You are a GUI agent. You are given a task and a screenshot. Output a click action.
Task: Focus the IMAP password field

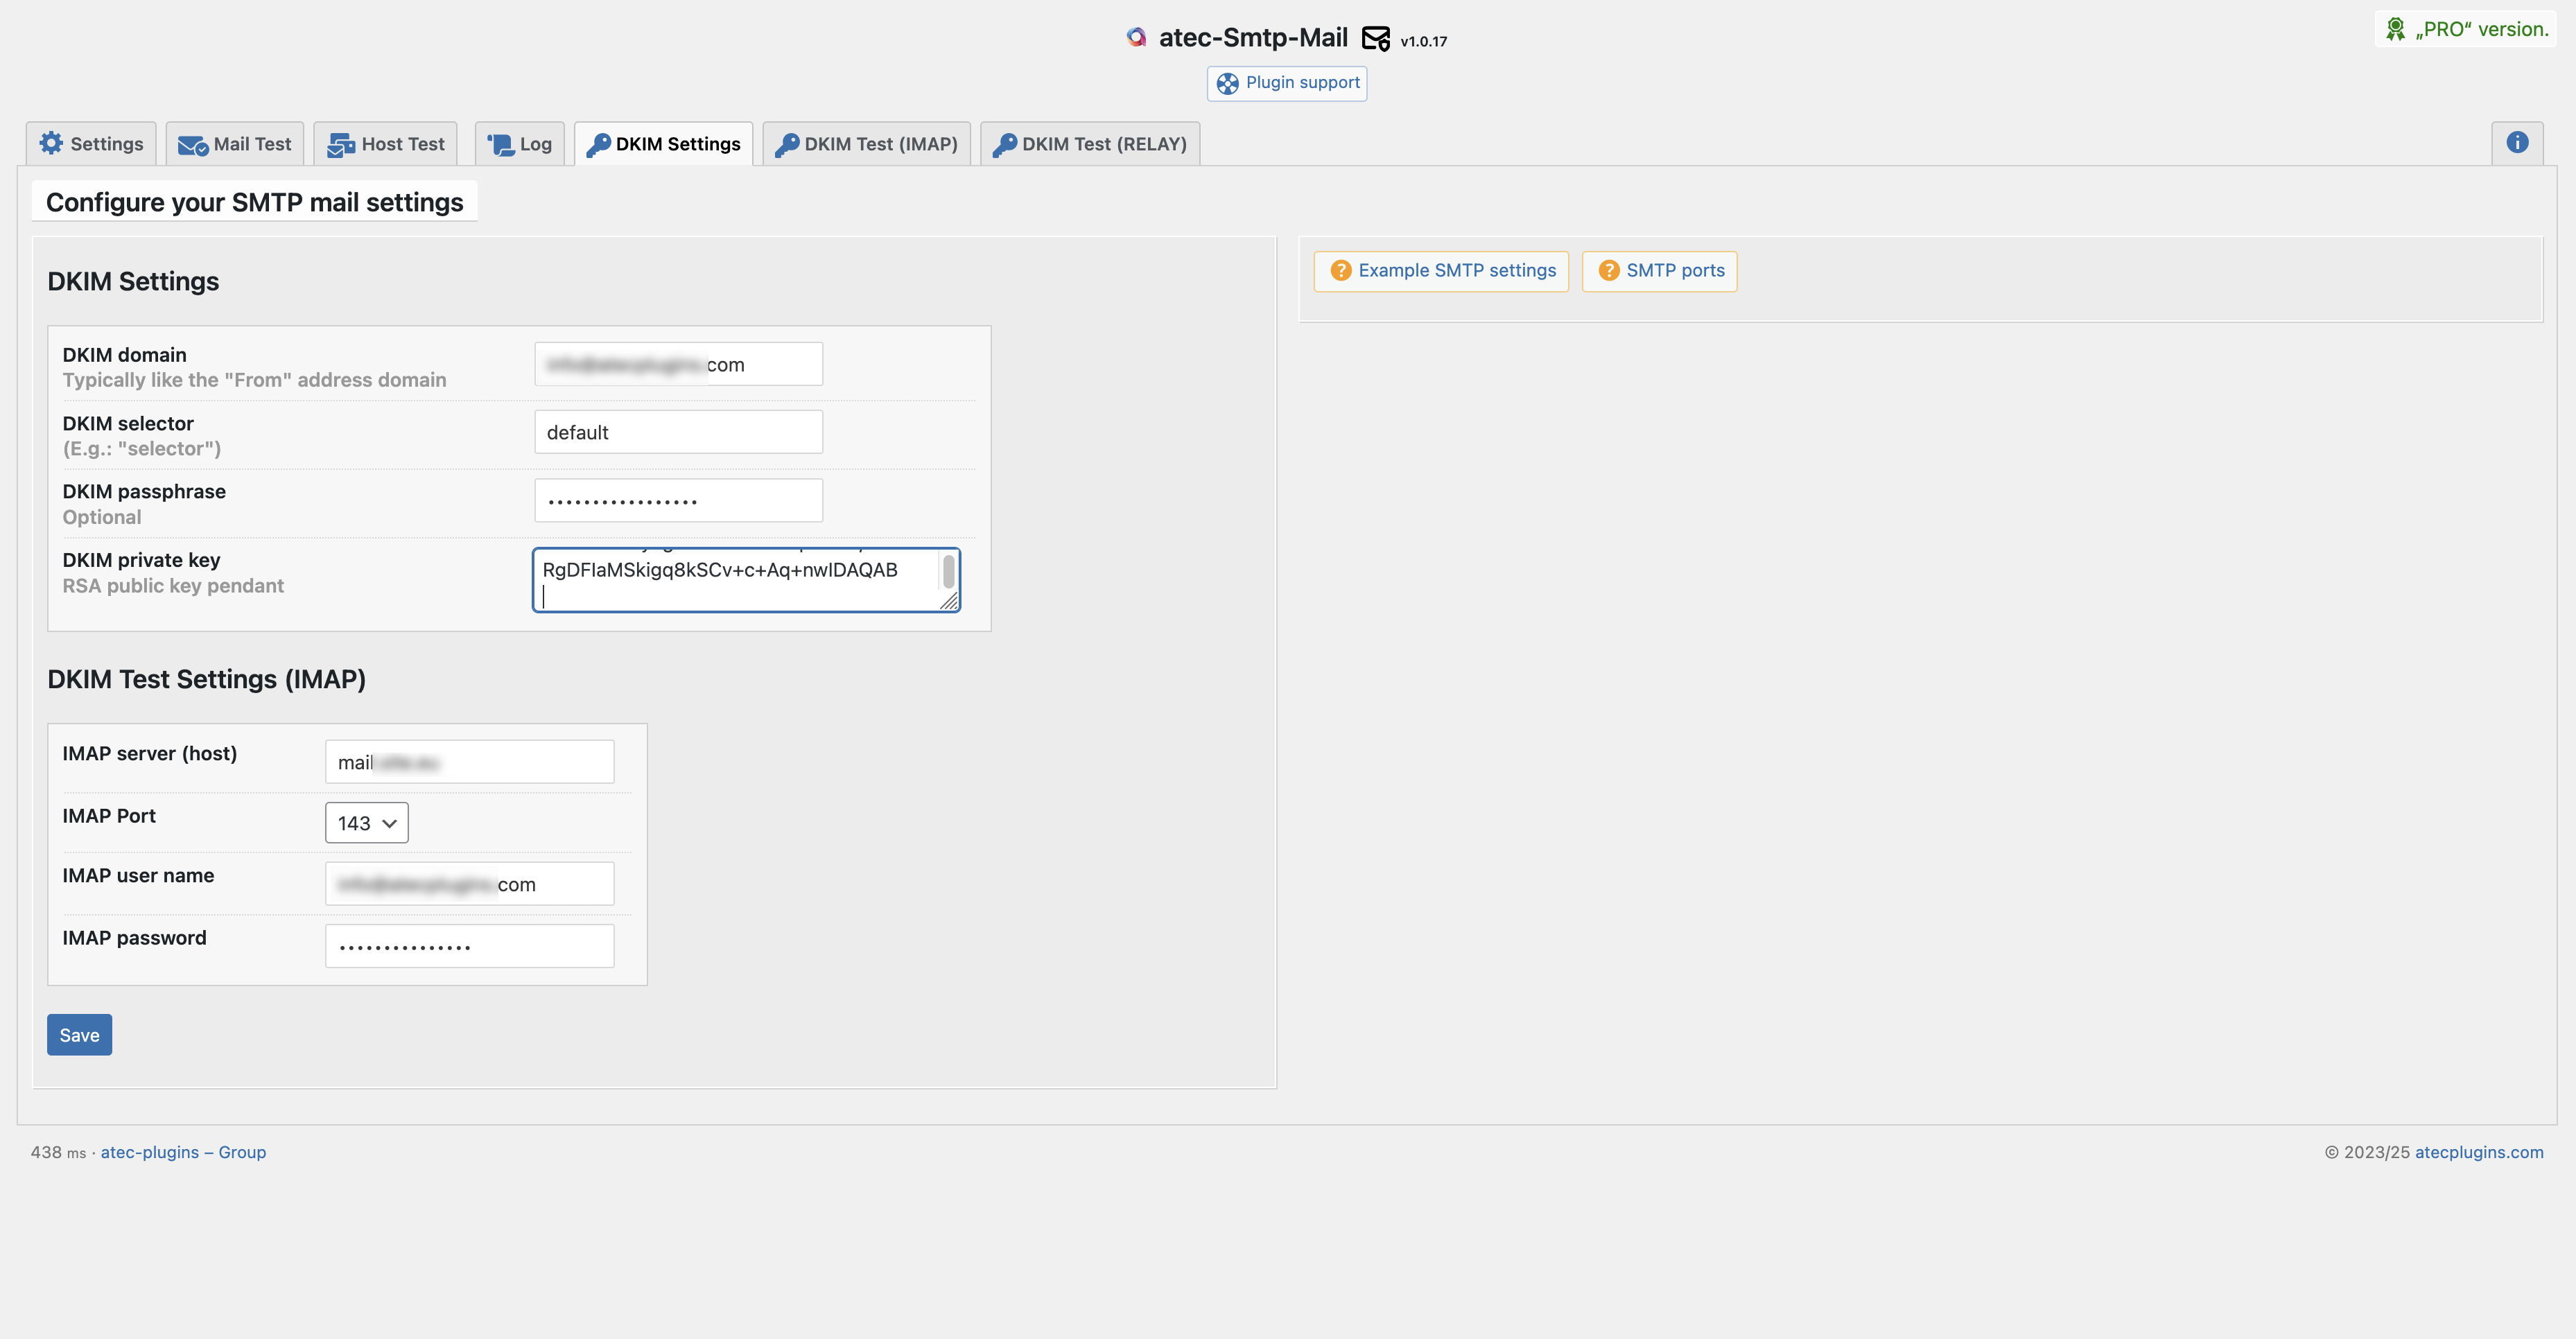(469, 946)
